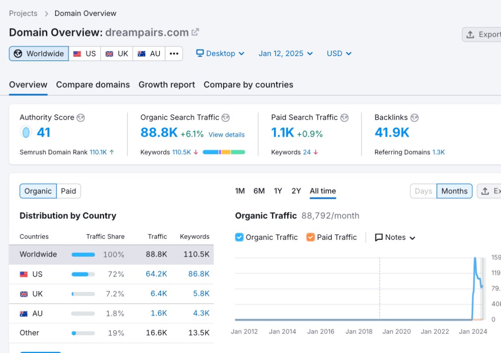Open the Growth report tab

[167, 85]
